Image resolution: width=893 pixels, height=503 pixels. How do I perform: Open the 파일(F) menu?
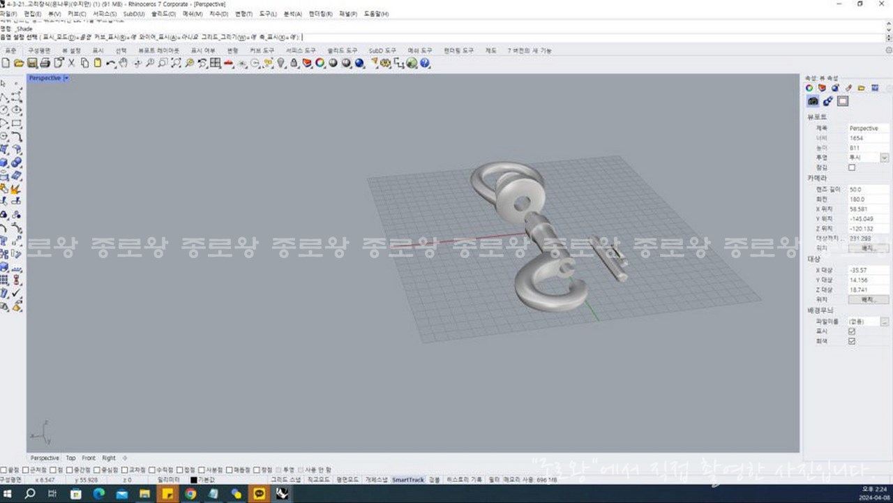click(x=10, y=13)
